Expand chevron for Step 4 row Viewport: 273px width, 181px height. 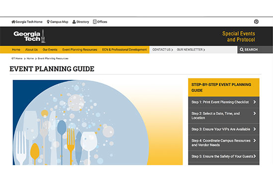[255, 140]
